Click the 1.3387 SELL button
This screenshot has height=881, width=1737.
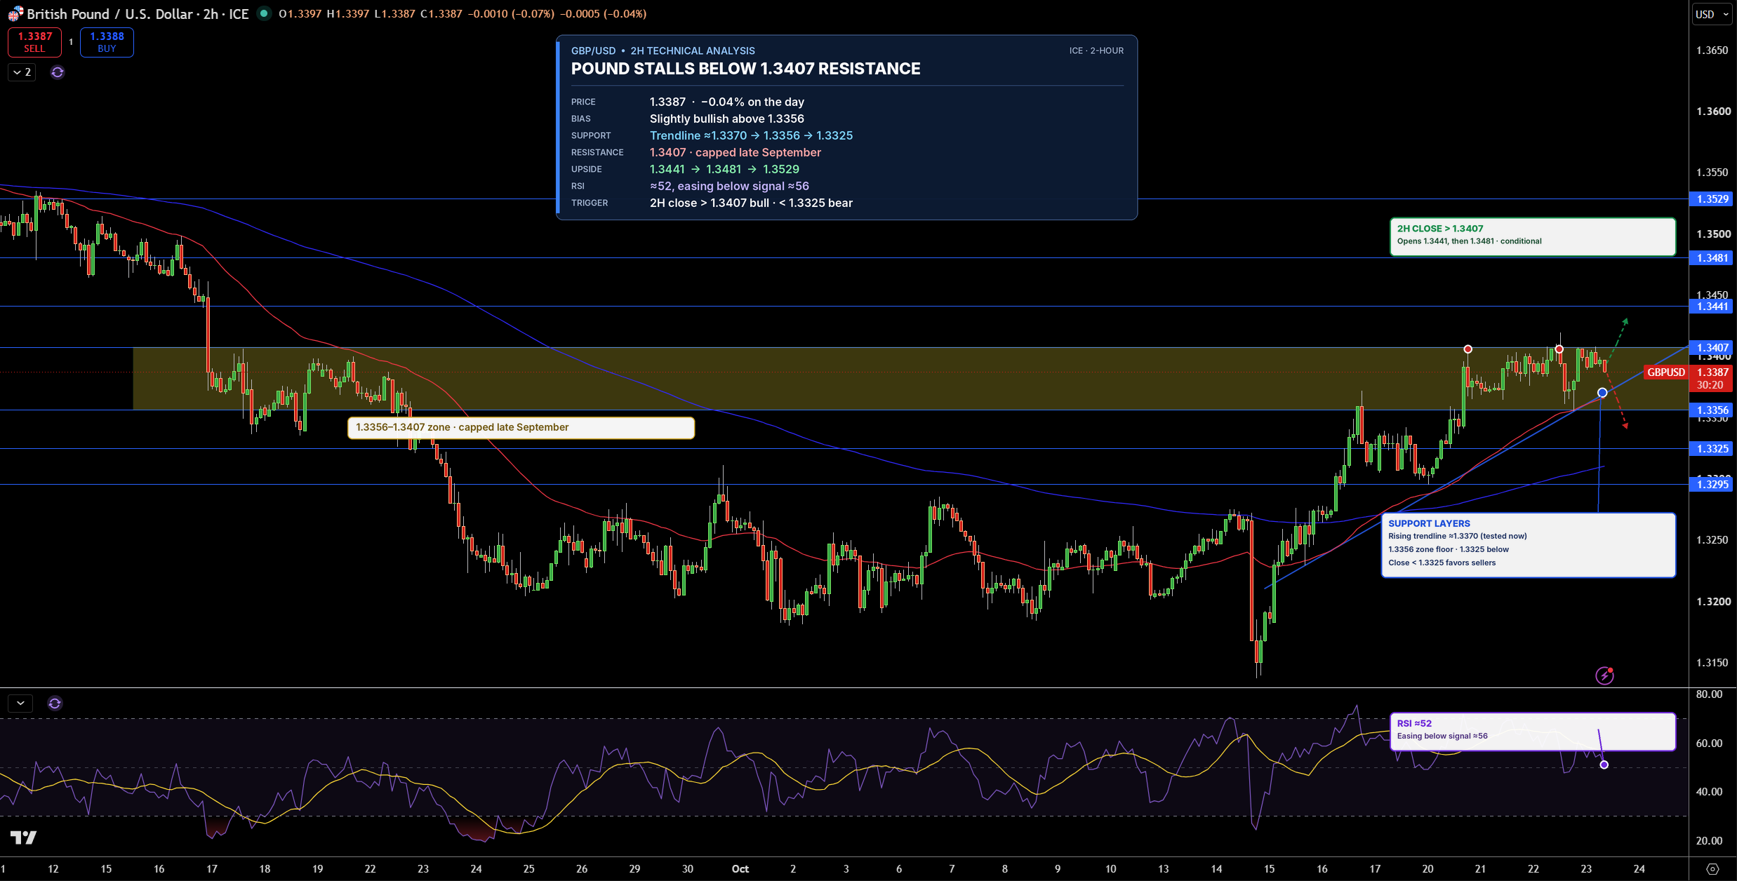tap(34, 42)
